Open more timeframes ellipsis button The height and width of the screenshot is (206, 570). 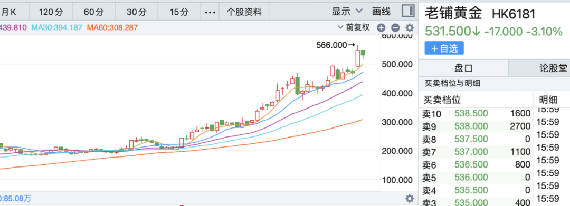pos(210,12)
